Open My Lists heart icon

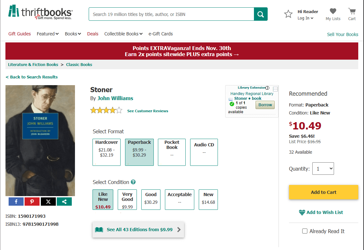click(x=333, y=11)
